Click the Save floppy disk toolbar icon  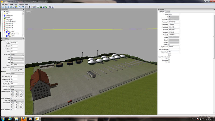pyautogui.click(x=13, y=7)
